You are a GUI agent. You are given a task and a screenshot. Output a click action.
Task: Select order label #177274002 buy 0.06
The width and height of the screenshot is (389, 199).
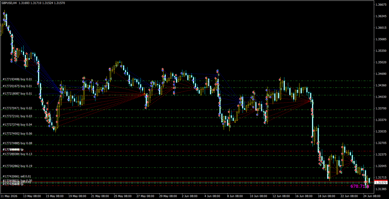[x=17, y=134]
